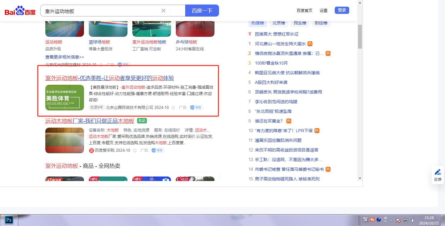Switch to the 财经榜 tab

(321, 23)
